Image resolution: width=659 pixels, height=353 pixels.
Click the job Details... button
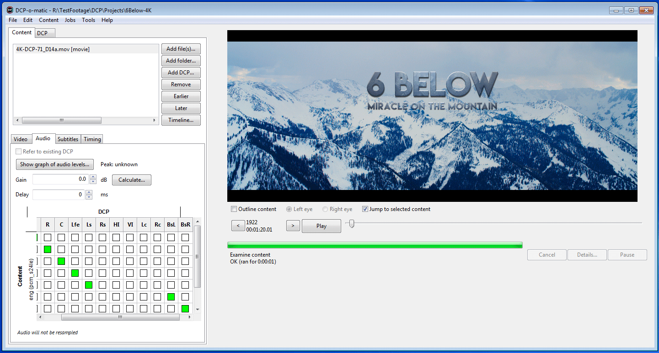(587, 255)
